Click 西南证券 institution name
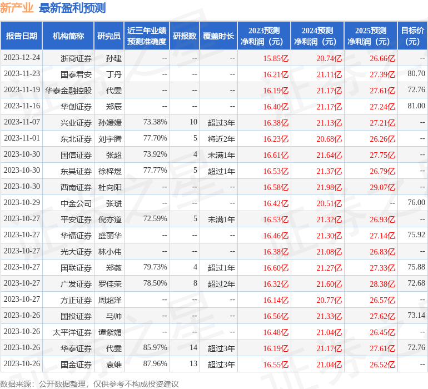Image resolution: width=428 pixels, height=389 pixels. 76,187
